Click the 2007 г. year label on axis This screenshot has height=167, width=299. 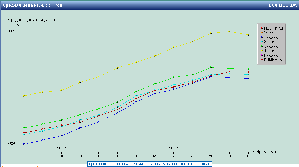tap(61, 148)
